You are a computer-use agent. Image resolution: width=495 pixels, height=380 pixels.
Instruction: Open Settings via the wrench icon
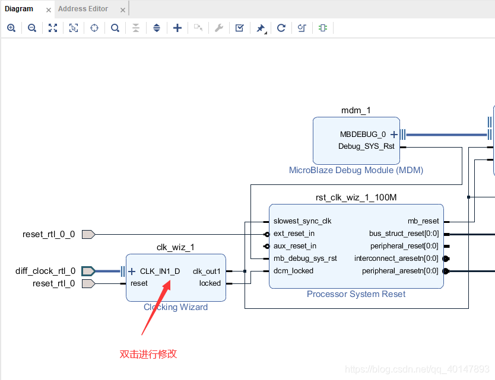tap(218, 28)
